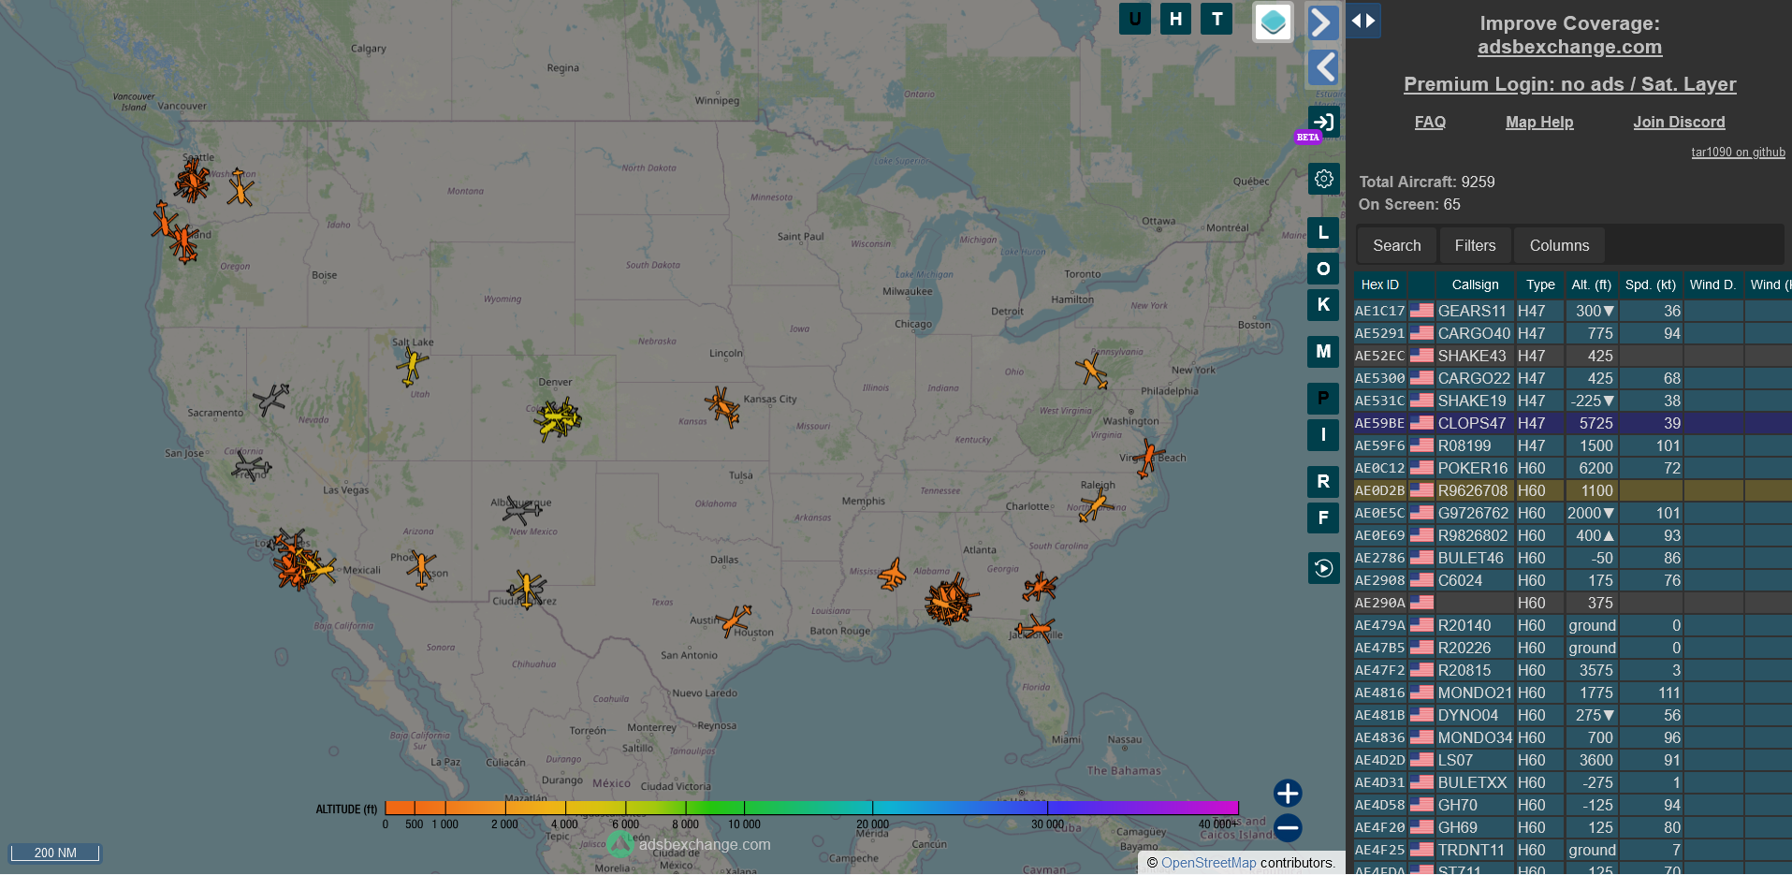This screenshot has width=1792, height=875.
Task: Open the FAQ link
Action: coord(1430,122)
